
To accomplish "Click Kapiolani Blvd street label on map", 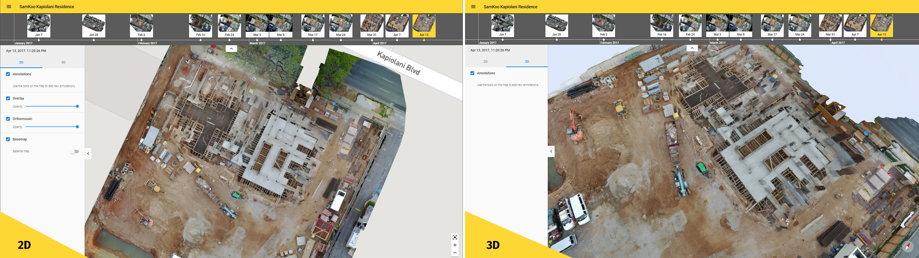I will (x=399, y=63).
